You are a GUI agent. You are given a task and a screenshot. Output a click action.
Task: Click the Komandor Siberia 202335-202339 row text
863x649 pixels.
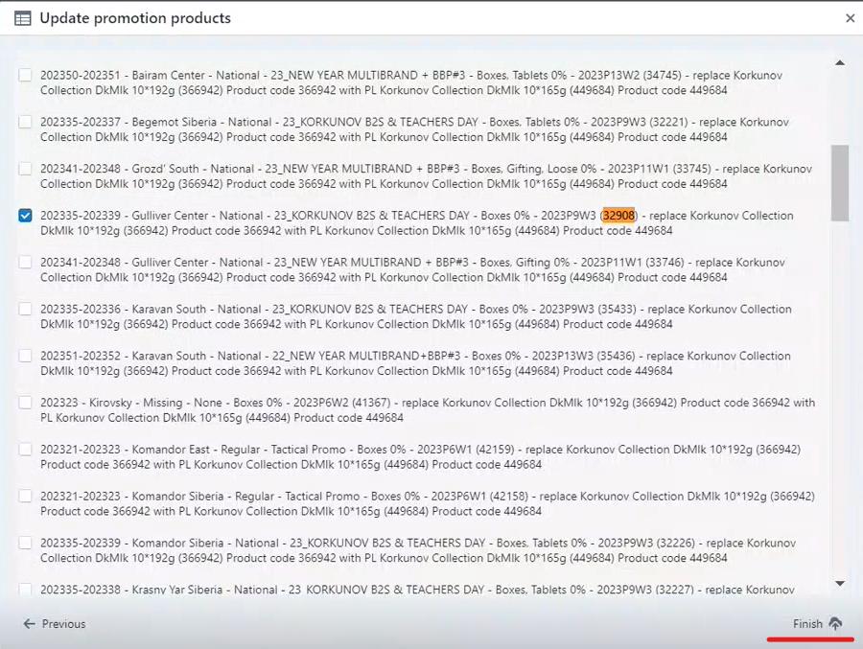click(x=418, y=550)
